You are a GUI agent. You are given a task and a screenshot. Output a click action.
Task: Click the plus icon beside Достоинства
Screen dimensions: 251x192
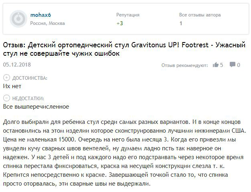(x=6, y=78)
